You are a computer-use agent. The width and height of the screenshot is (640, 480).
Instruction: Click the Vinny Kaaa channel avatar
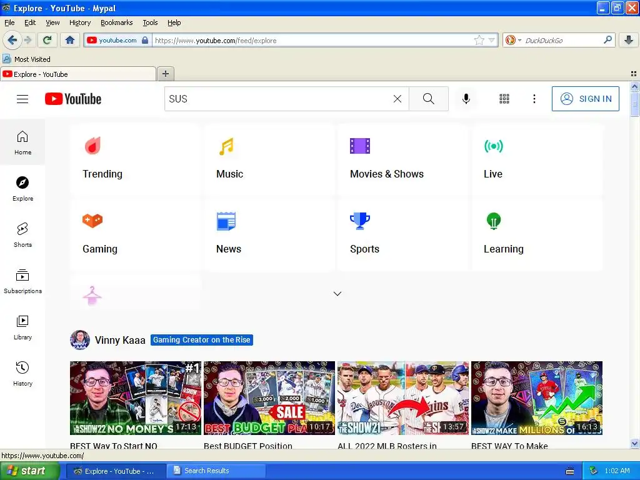(x=79, y=340)
